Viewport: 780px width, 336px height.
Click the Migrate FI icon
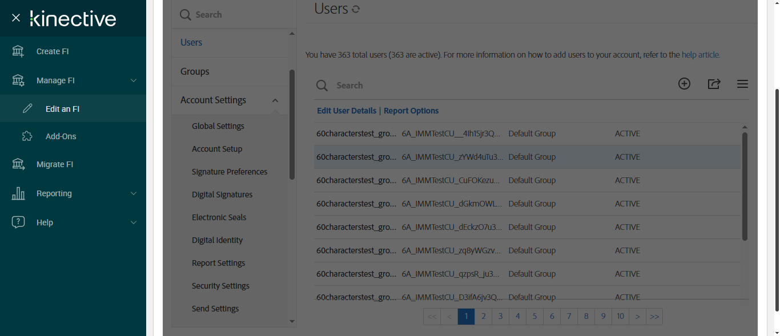tap(18, 164)
